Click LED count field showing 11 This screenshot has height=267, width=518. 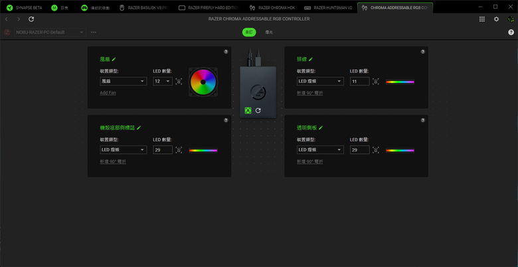pyautogui.click(x=359, y=81)
